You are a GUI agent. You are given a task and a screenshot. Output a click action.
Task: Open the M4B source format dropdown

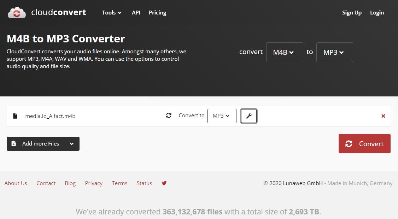point(285,52)
